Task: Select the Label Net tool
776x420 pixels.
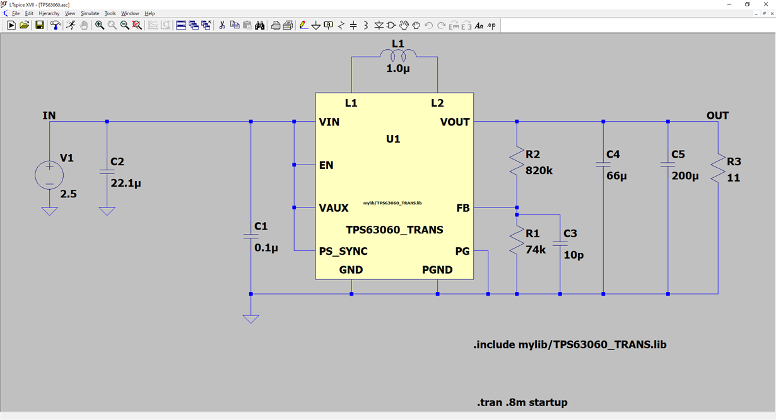Action: [x=328, y=25]
